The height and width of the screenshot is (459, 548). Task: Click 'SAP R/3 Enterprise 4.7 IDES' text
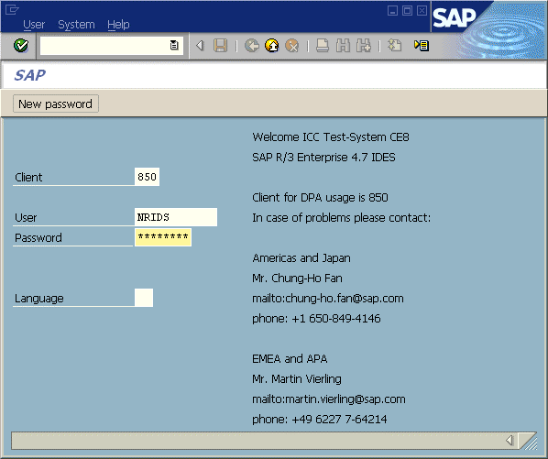click(323, 158)
